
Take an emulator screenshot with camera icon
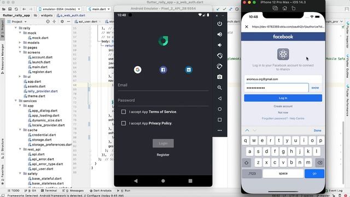(220, 77)
